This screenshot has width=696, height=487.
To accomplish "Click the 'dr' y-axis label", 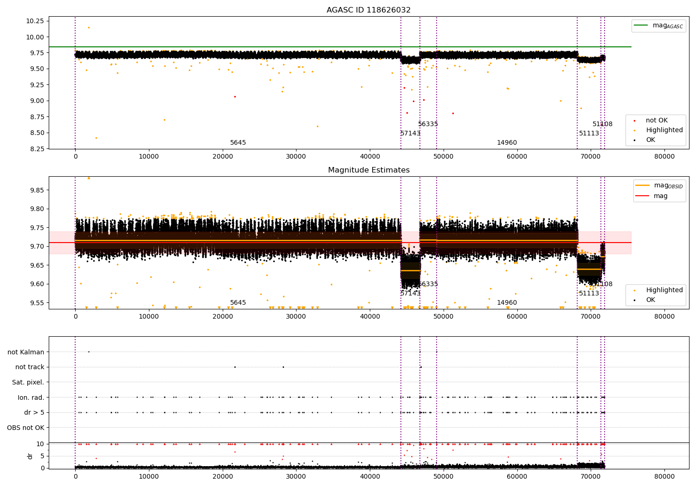I will pyautogui.click(x=30, y=456).
